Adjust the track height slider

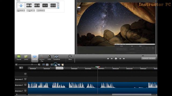(17, 94)
